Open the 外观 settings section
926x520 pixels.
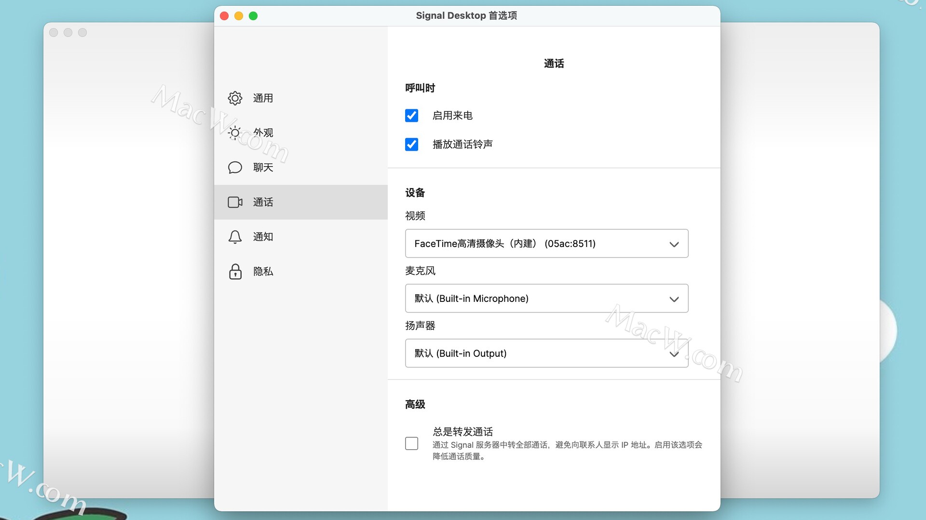point(301,133)
